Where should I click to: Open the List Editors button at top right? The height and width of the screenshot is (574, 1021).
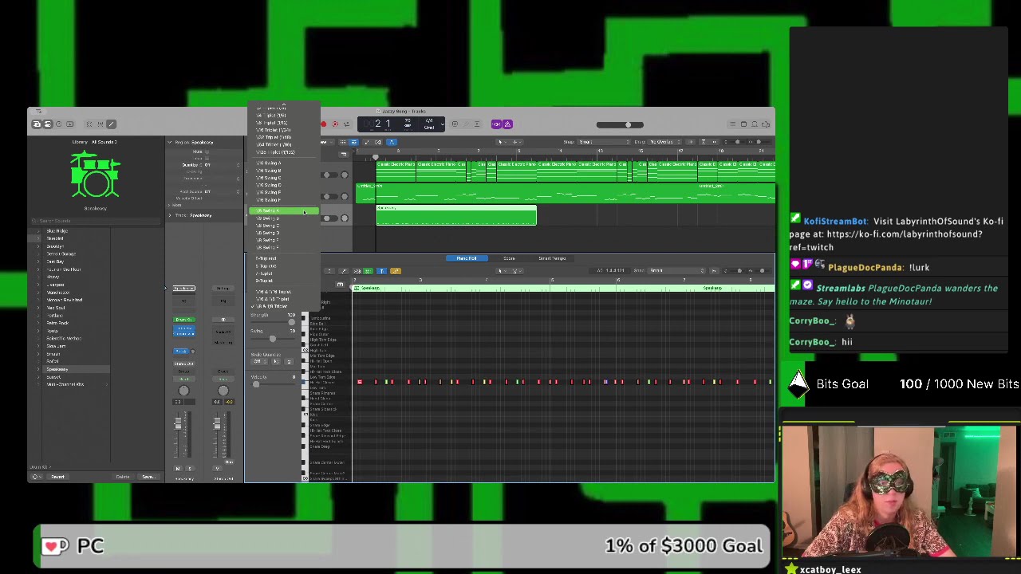click(x=732, y=124)
